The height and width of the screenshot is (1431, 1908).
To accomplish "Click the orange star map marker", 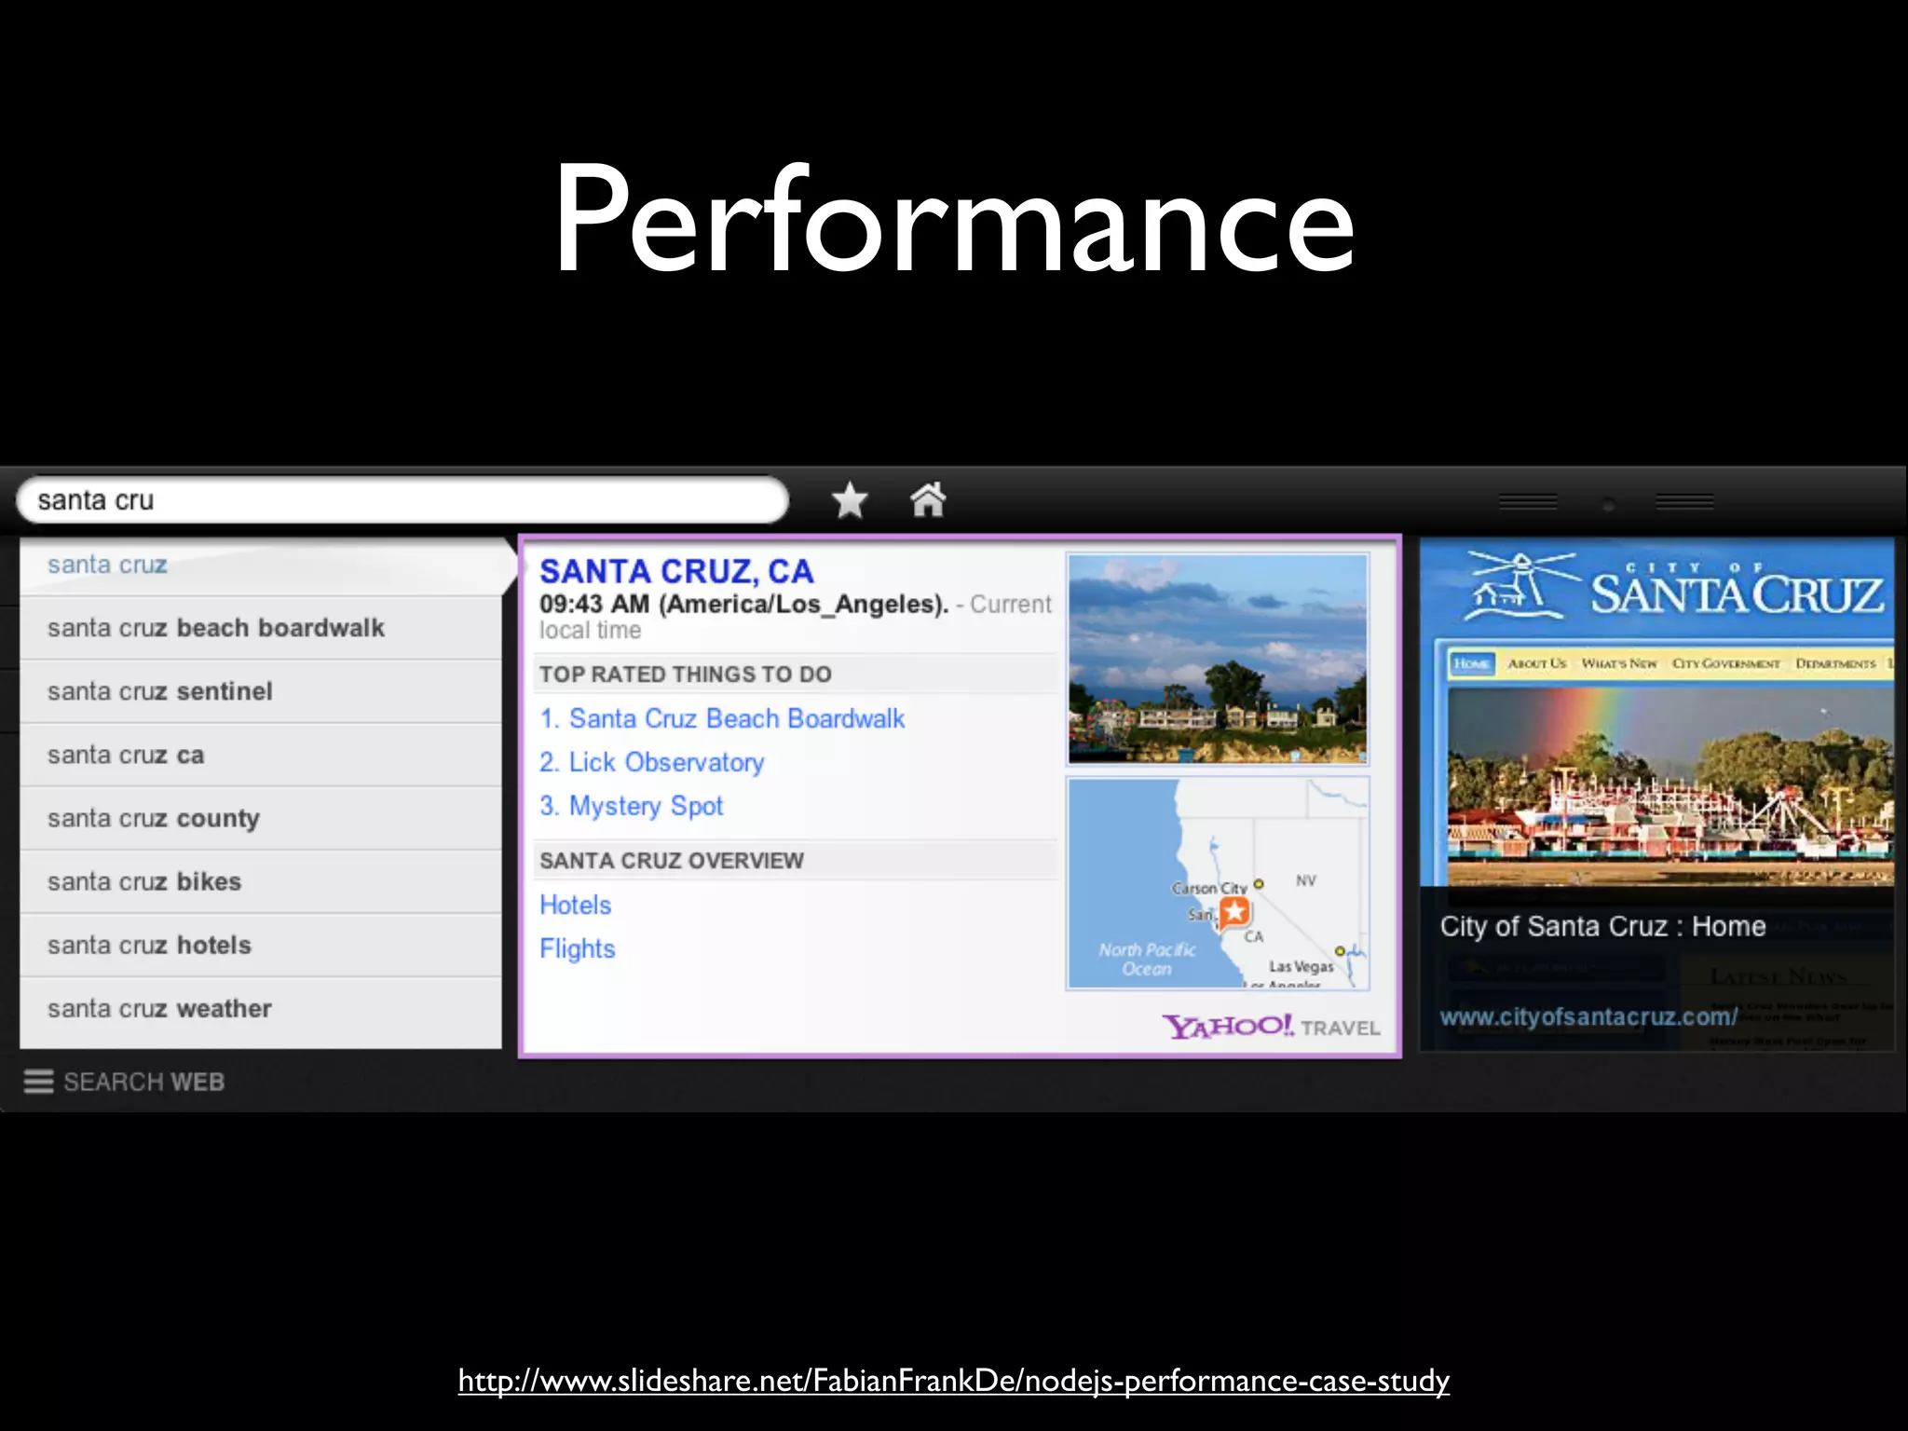I will click(1234, 911).
